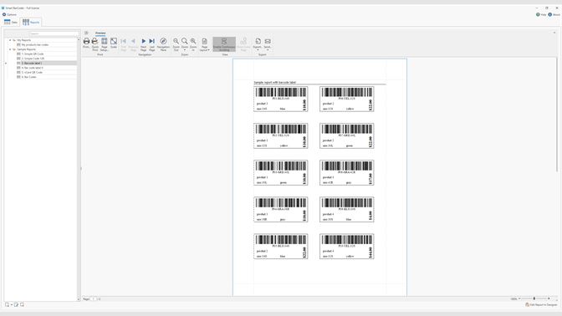This screenshot has width=562, height=316.
Task: Open Page Setup from the toolbar
Action: [105, 44]
